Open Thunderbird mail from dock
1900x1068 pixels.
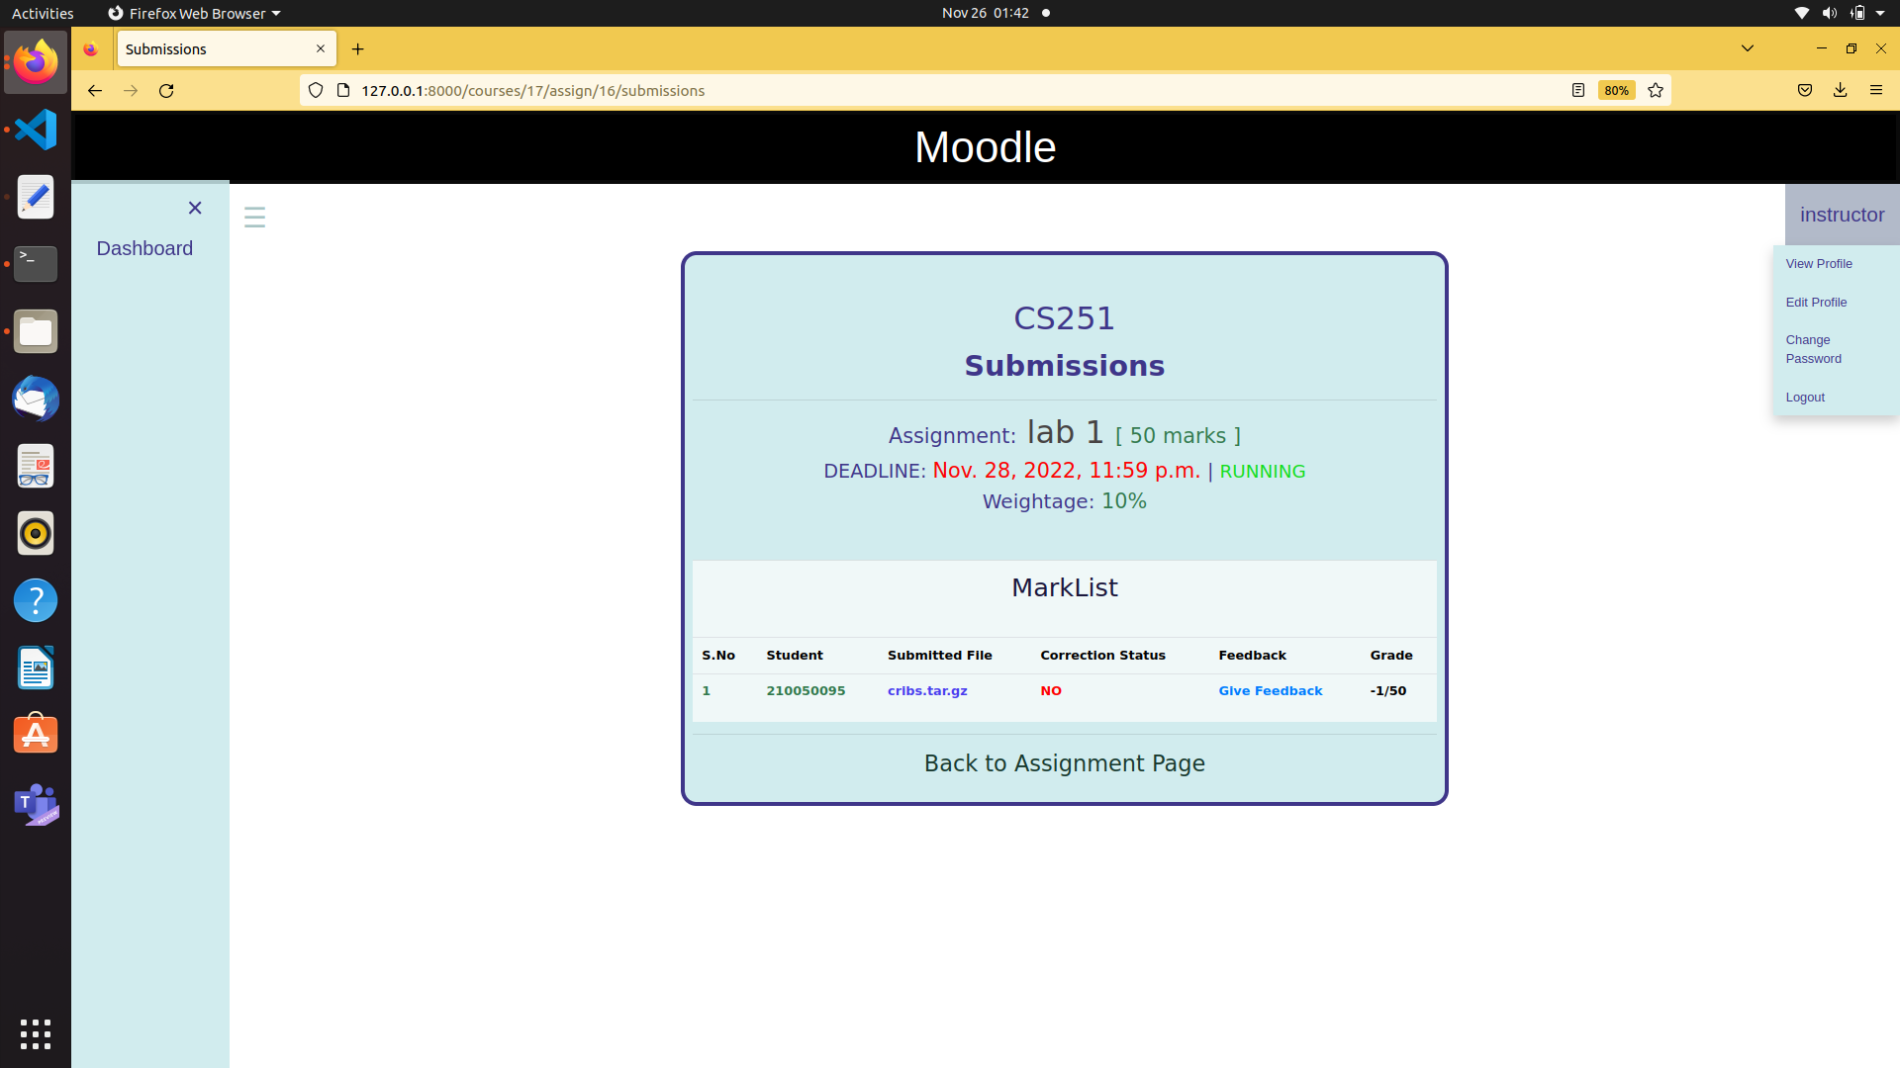36,399
